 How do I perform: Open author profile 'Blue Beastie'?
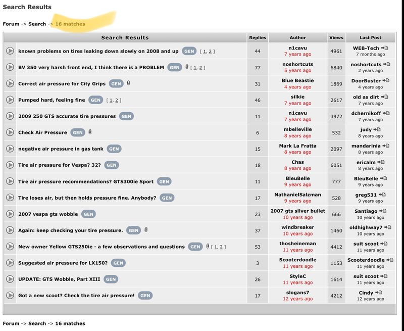click(x=297, y=80)
